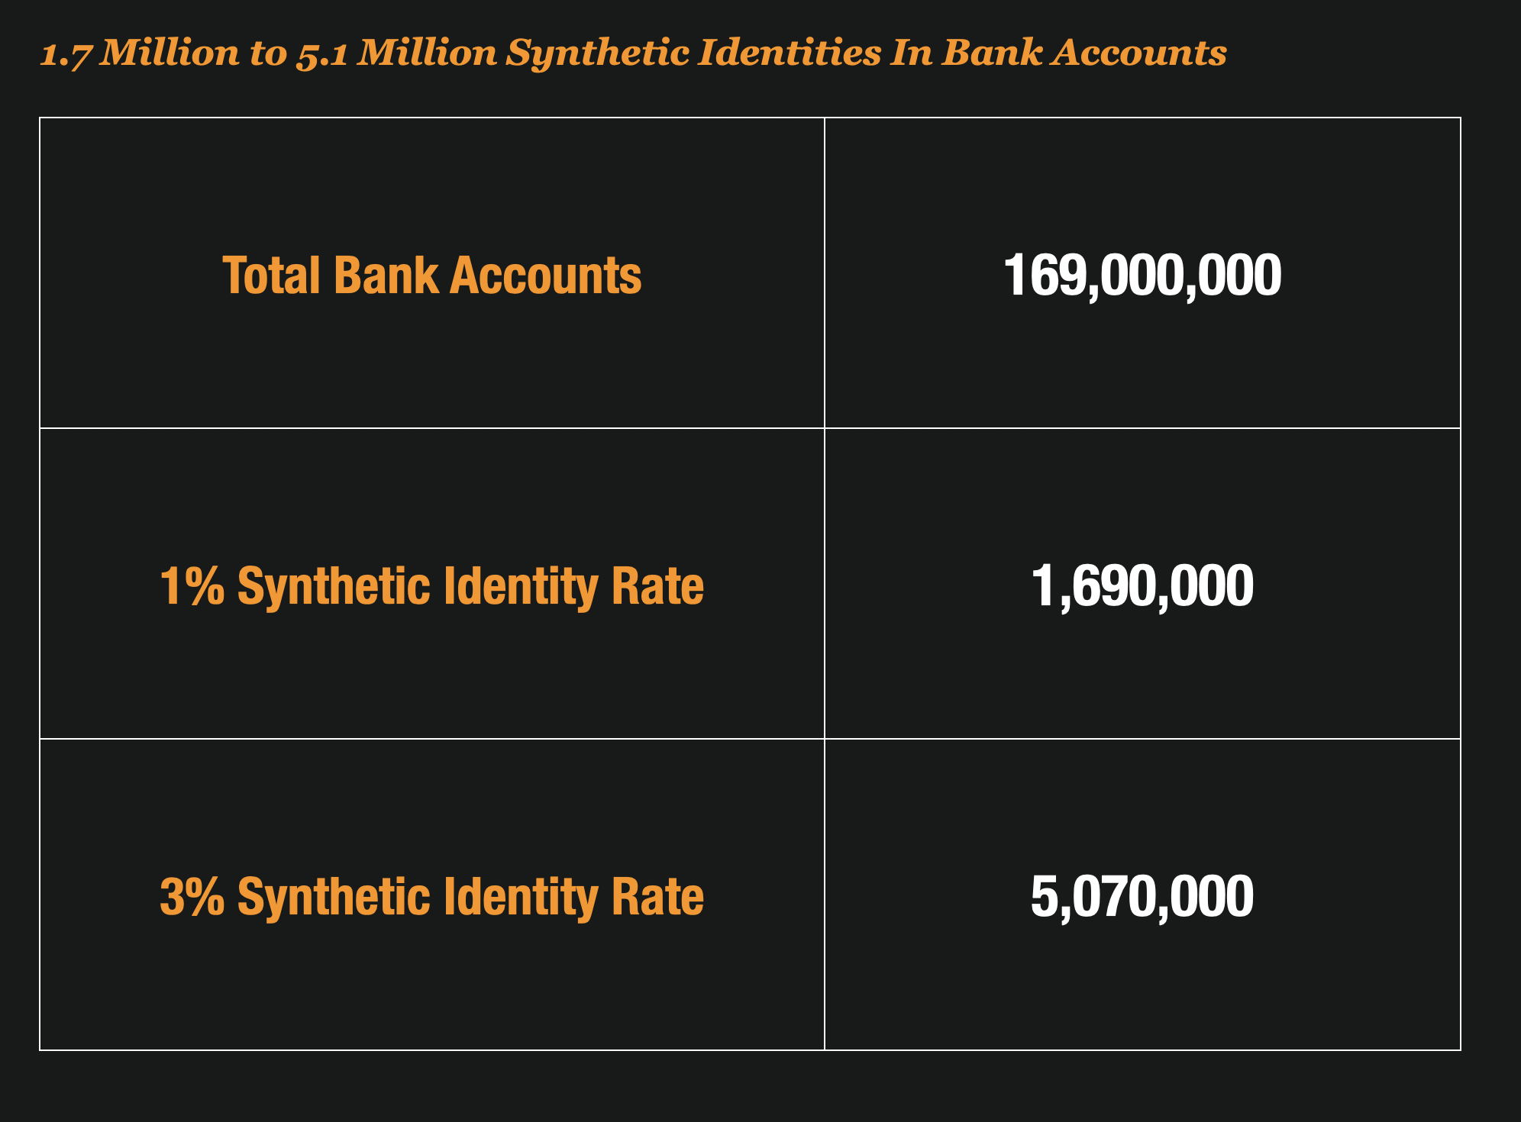Screen dimensions: 1521x1122
Task: Click the 1,690,000 figure
Action: tap(1142, 586)
